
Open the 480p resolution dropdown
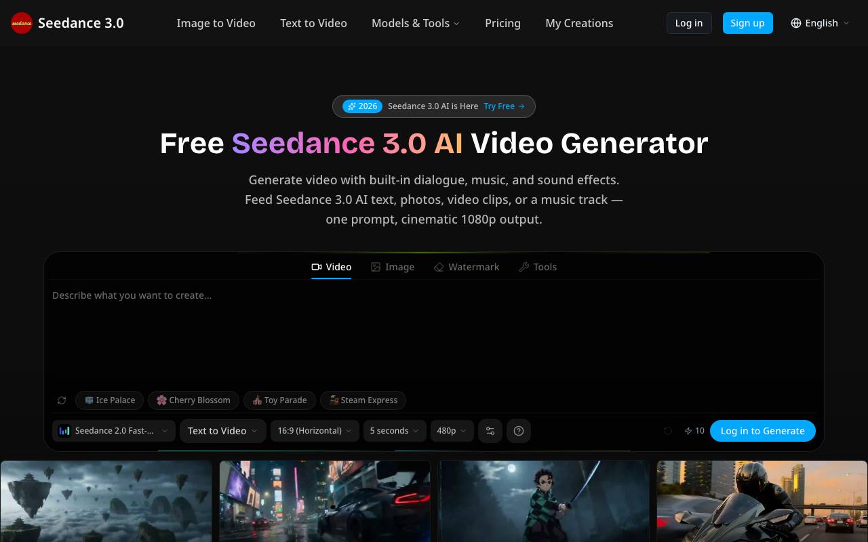pos(452,431)
